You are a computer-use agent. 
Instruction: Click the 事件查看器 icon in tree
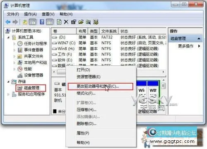pyautogui.click(x=20, y=50)
